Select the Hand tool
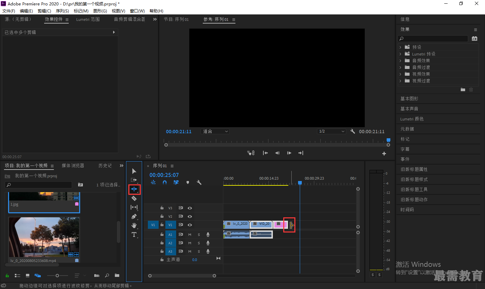The height and width of the screenshot is (289, 485). click(x=134, y=225)
